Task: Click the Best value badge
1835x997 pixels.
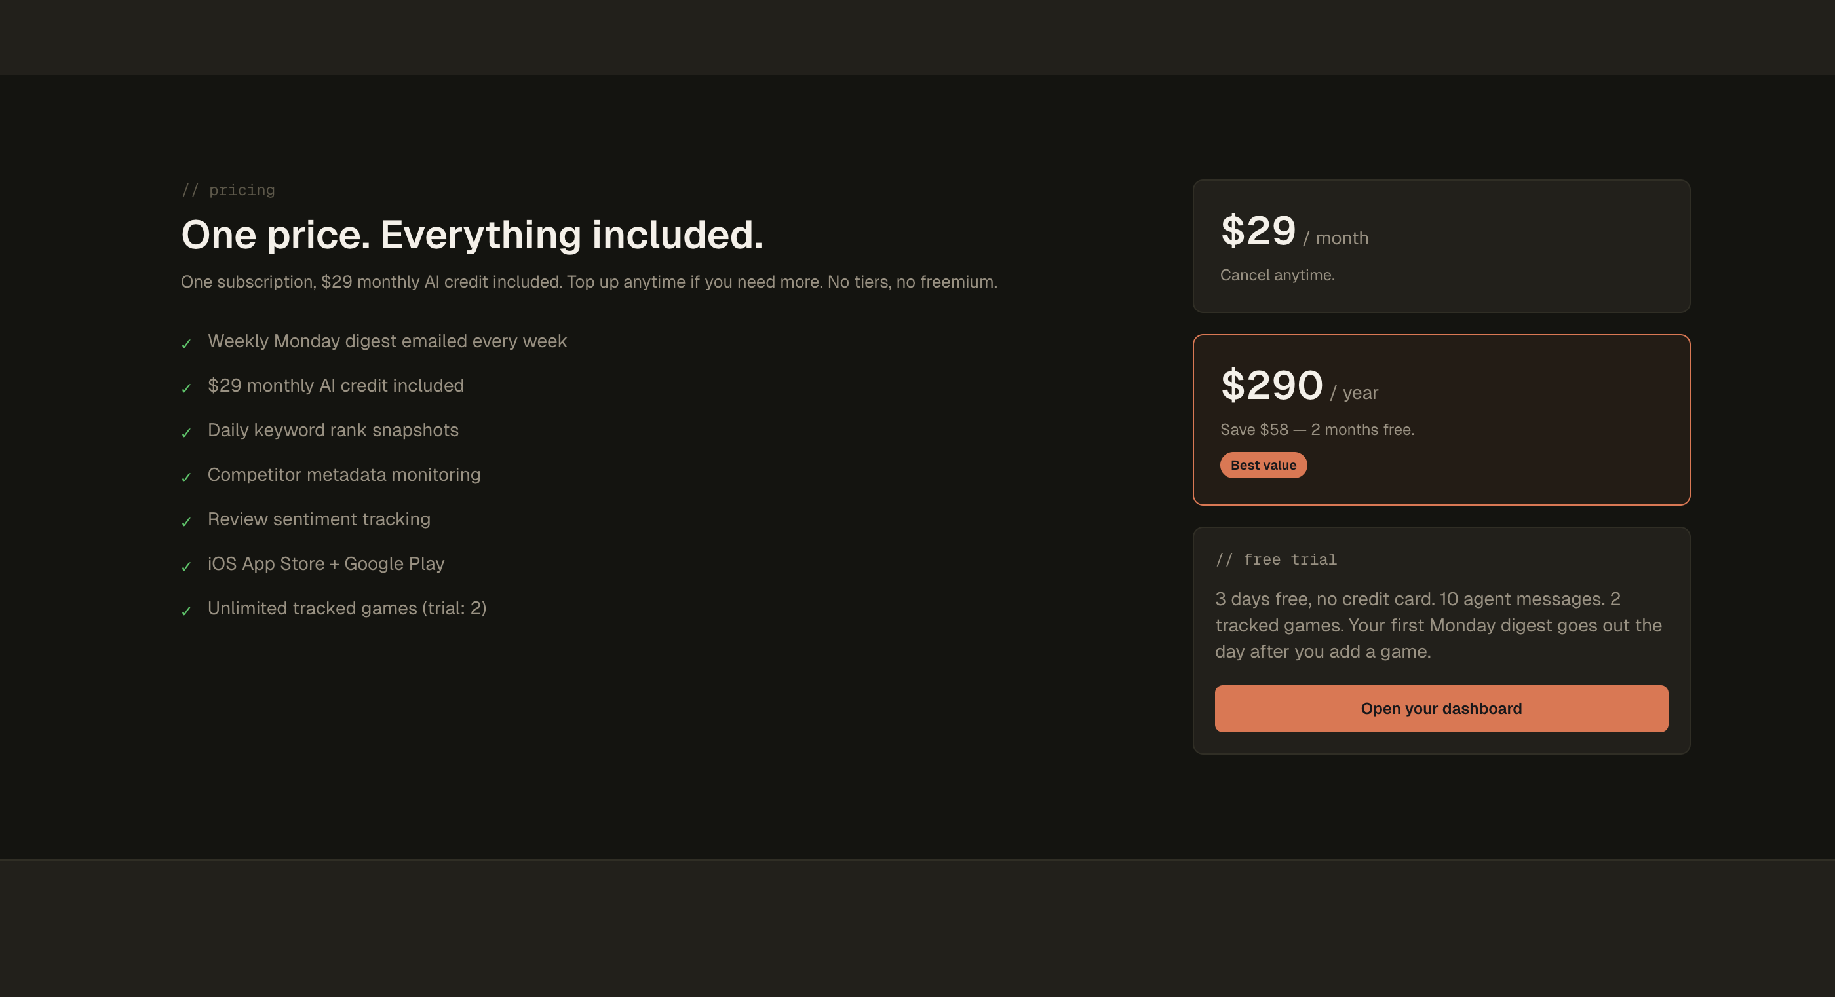Action: 1263,464
